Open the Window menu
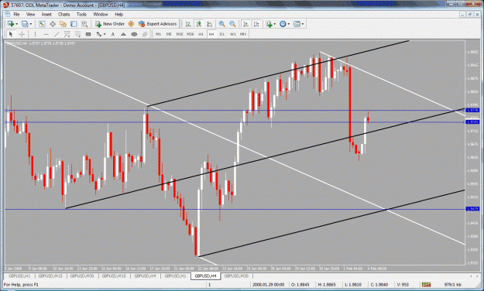The image size is (484, 291). point(101,14)
